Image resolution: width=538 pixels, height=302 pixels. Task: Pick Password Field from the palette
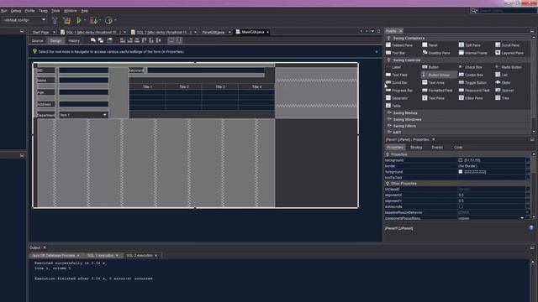click(x=474, y=91)
